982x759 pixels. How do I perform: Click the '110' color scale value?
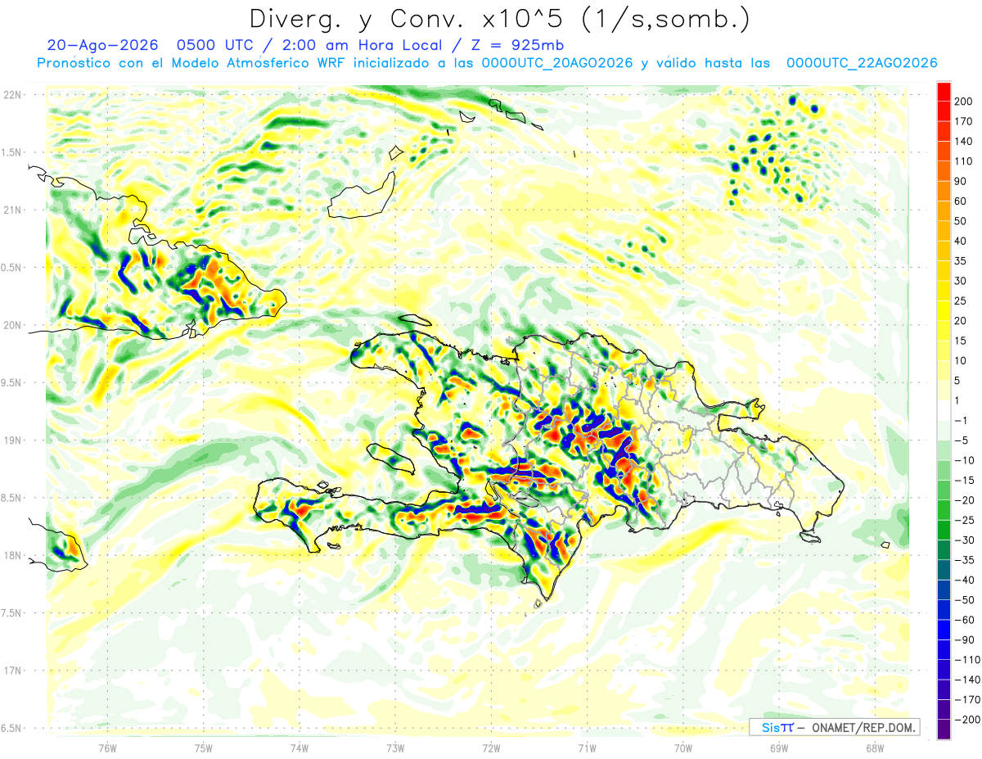(x=965, y=162)
